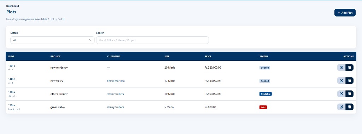This screenshot has height=134, width=362.
Task: Edit plot 140-c with the pencil icon
Action: coord(341,81)
